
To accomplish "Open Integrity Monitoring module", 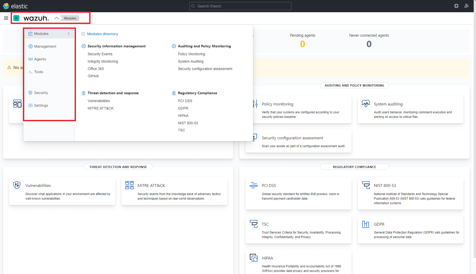I will [x=103, y=61].
